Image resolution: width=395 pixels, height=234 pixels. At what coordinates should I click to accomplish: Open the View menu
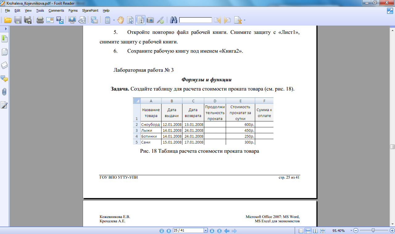click(28, 10)
